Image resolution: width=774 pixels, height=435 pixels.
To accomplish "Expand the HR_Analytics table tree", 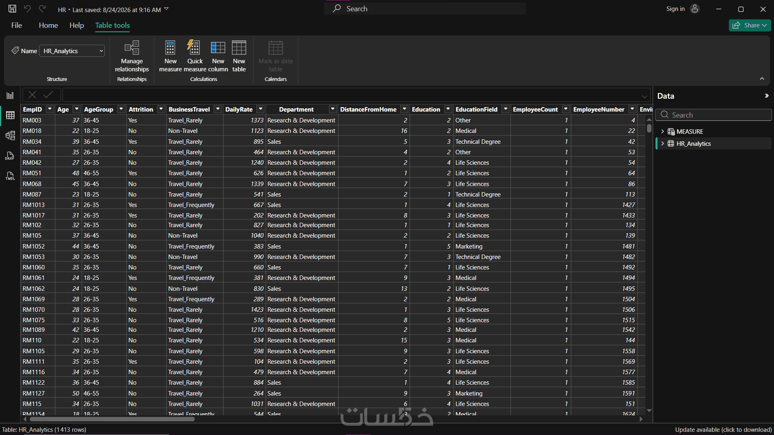I will (x=662, y=144).
